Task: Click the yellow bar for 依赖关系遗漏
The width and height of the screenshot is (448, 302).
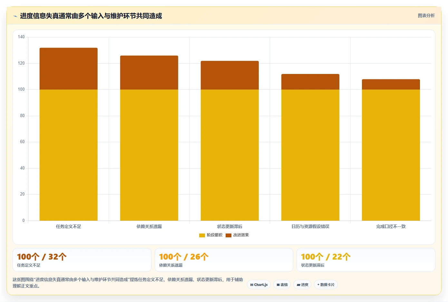Action: pyautogui.click(x=149, y=155)
